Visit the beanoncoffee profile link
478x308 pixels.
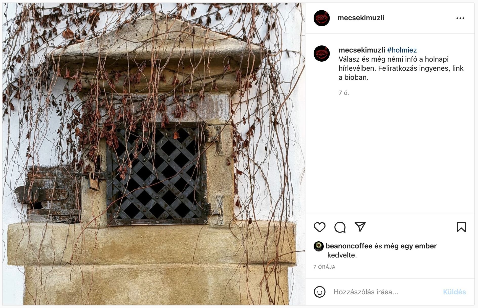pos(349,246)
